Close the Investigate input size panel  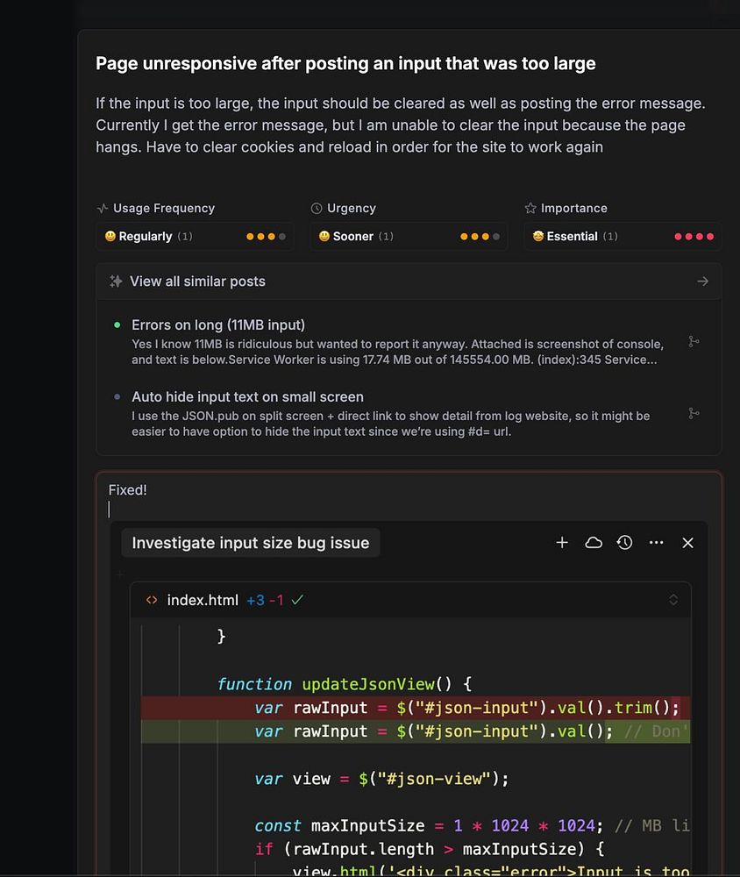tap(687, 543)
